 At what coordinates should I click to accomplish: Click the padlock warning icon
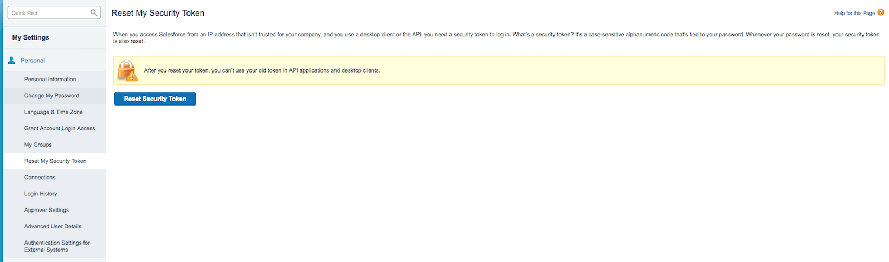tap(127, 71)
